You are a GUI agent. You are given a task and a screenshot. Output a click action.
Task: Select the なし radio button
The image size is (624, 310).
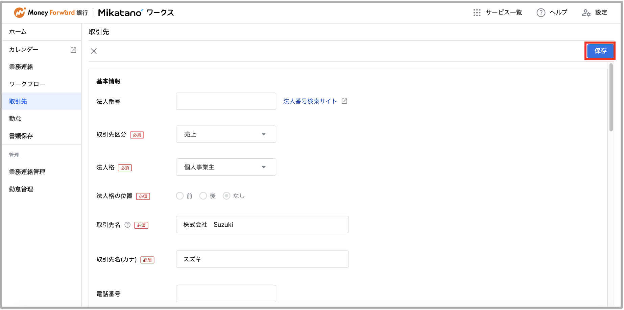point(226,196)
